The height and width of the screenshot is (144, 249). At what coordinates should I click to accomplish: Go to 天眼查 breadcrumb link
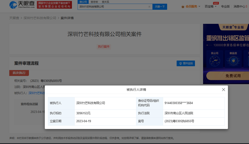coord(14,18)
